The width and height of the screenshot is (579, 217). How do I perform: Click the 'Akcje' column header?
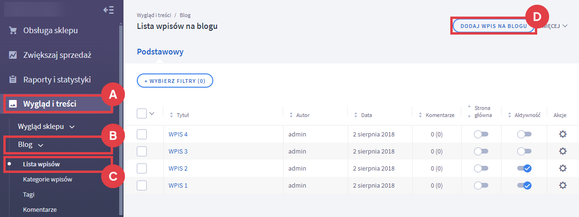click(560, 115)
